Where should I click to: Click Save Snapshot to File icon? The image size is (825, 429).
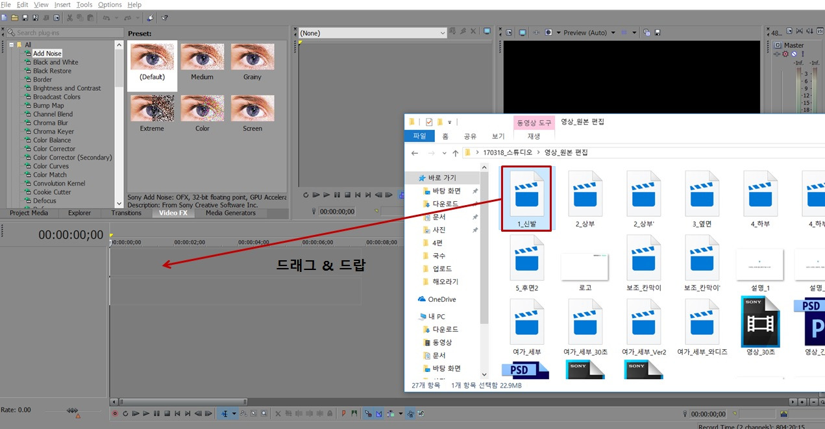[x=658, y=32]
